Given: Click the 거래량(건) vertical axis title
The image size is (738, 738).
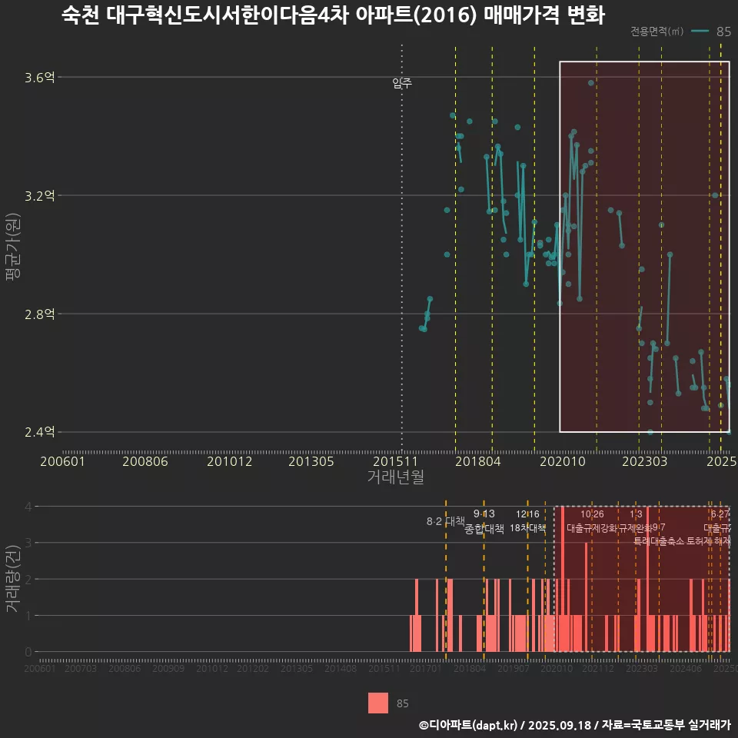Looking at the screenshot, I should [13, 579].
